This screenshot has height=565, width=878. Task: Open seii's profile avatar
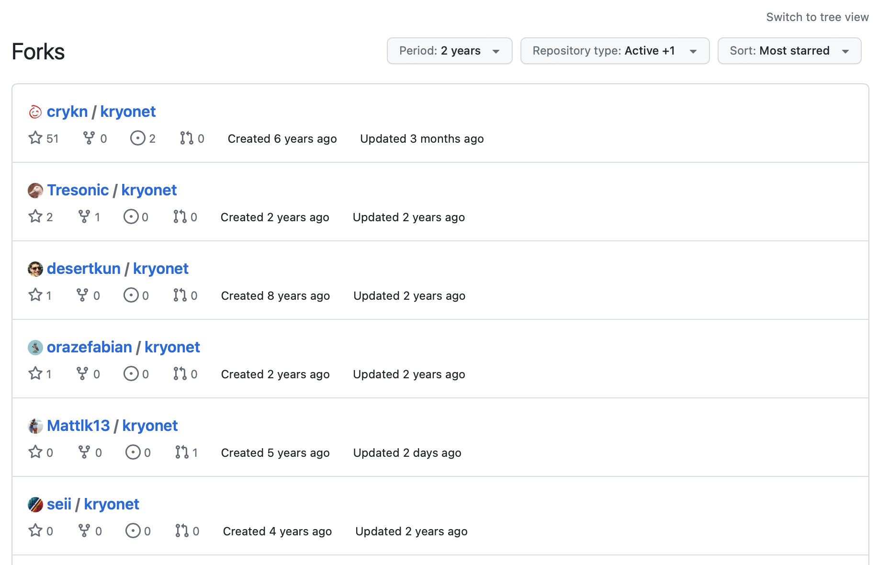point(34,504)
